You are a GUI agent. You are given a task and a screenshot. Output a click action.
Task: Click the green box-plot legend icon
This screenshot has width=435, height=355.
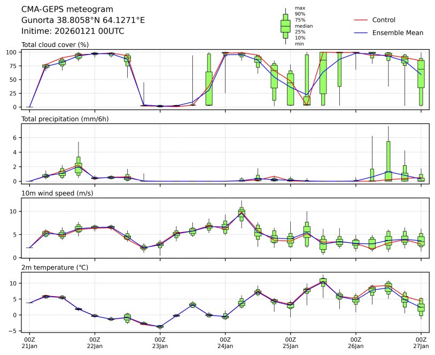285,26
